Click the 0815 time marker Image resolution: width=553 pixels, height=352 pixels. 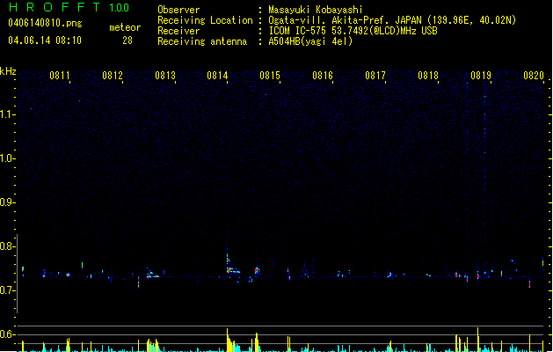pos(270,76)
